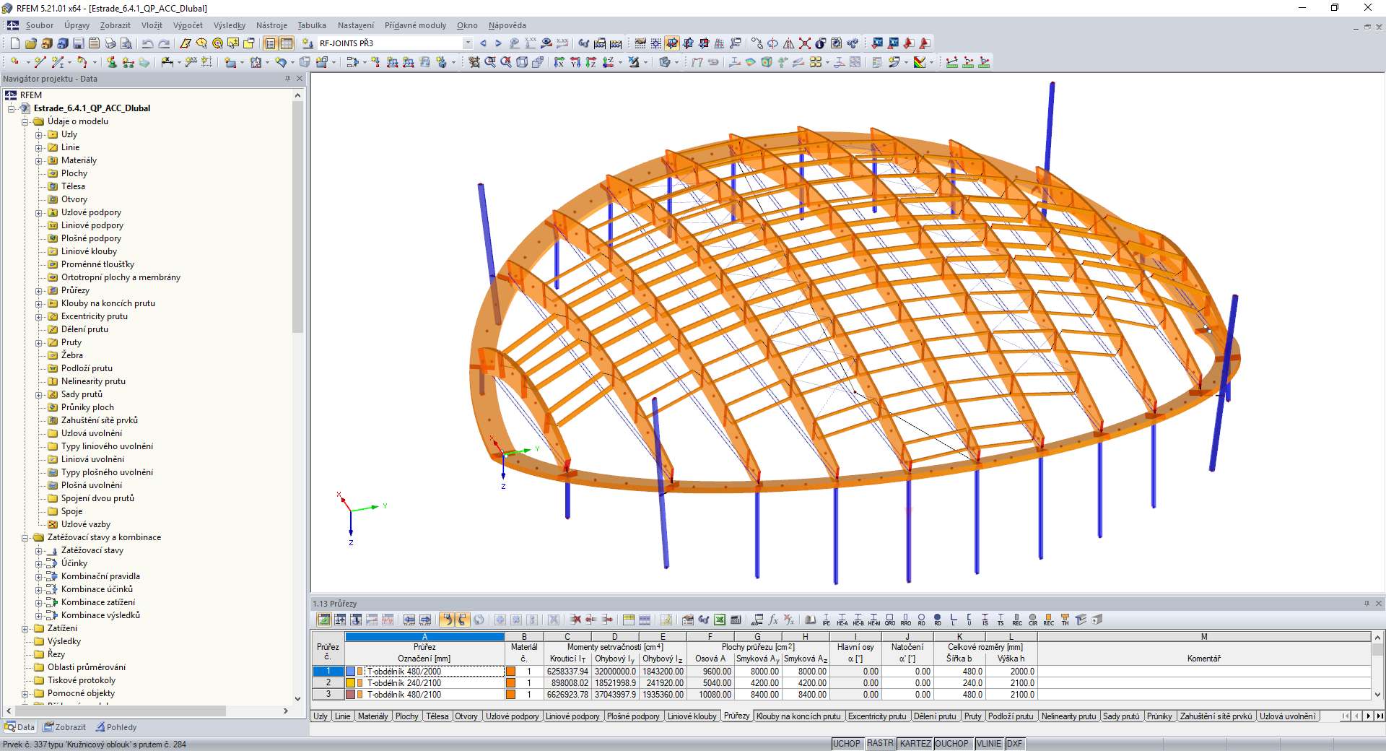The width and height of the screenshot is (1386, 751).
Task: Open the RF-JOINTS PŘ3 dropdown arrow
Action: (x=468, y=43)
